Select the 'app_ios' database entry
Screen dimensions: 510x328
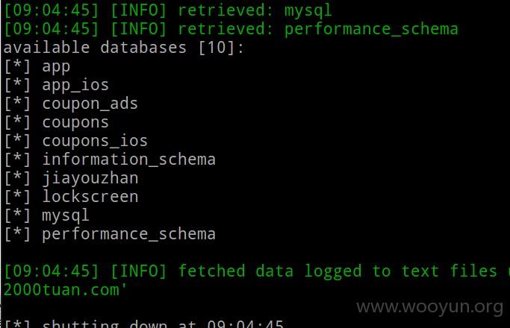pos(75,86)
